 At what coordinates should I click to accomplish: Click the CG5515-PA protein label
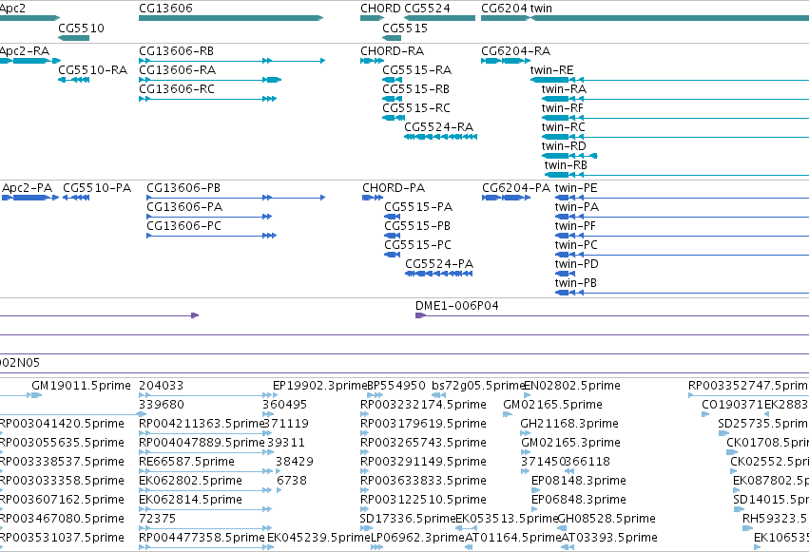[x=418, y=207]
